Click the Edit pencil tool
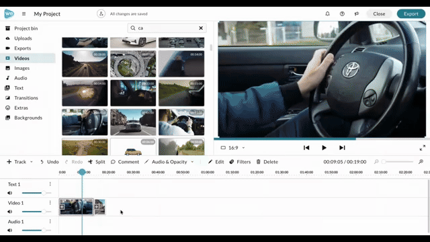 216,161
